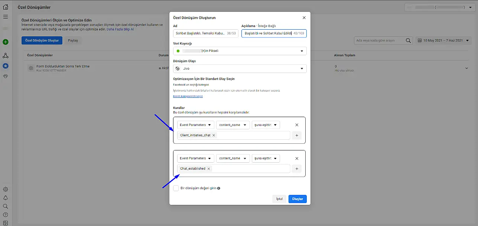
Task: Remove the Chat_established tag
Action: [x=209, y=169]
